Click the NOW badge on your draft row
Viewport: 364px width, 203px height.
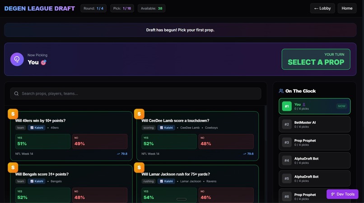click(x=341, y=106)
